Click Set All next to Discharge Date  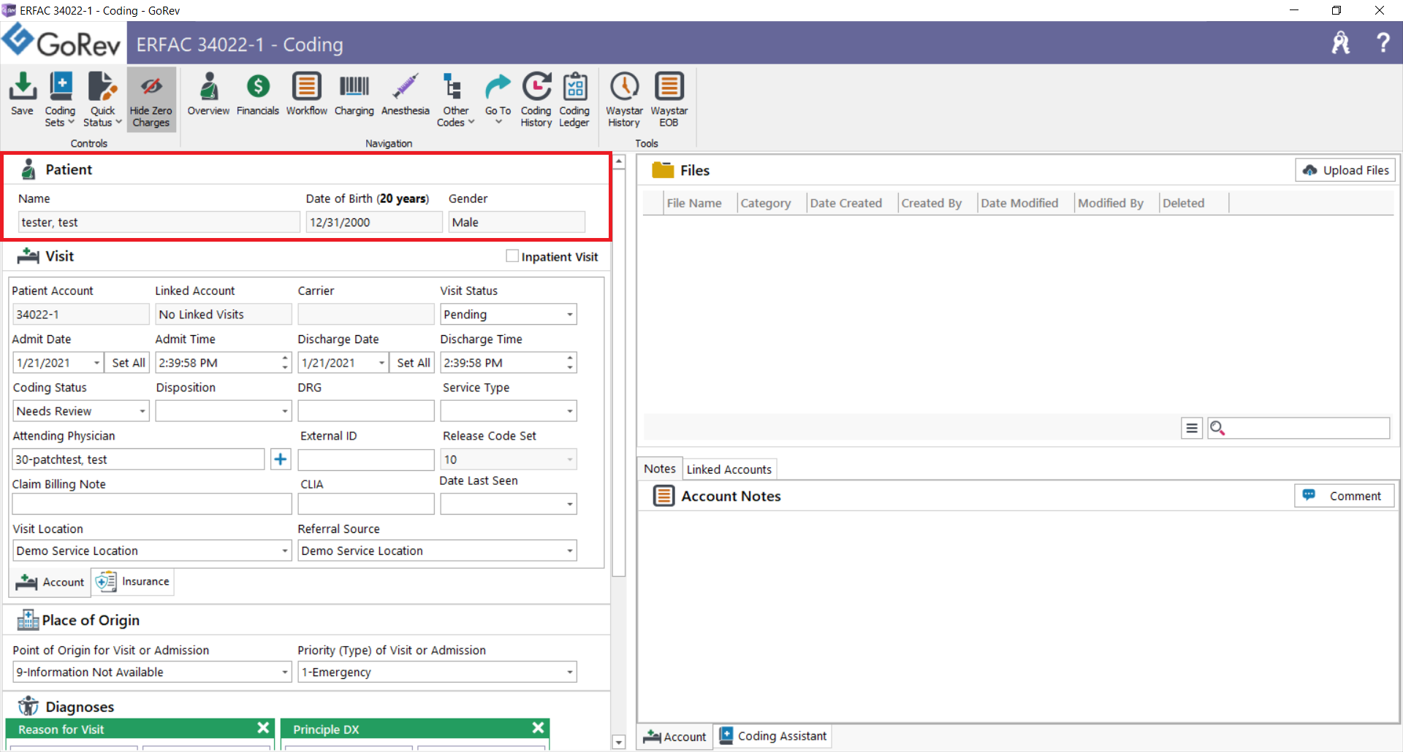414,363
